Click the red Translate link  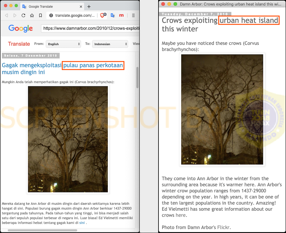(19, 44)
